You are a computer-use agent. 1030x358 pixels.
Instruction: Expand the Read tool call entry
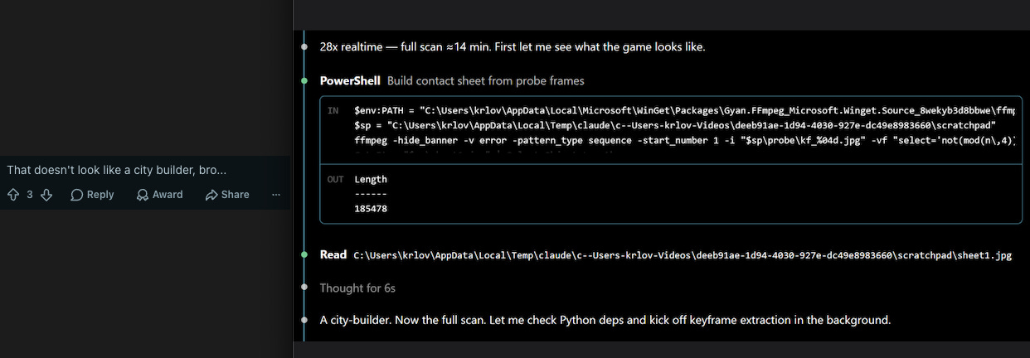333,254
